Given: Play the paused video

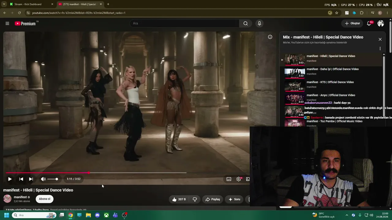Looking at the screenshot, I should click(x=10, y=179).
